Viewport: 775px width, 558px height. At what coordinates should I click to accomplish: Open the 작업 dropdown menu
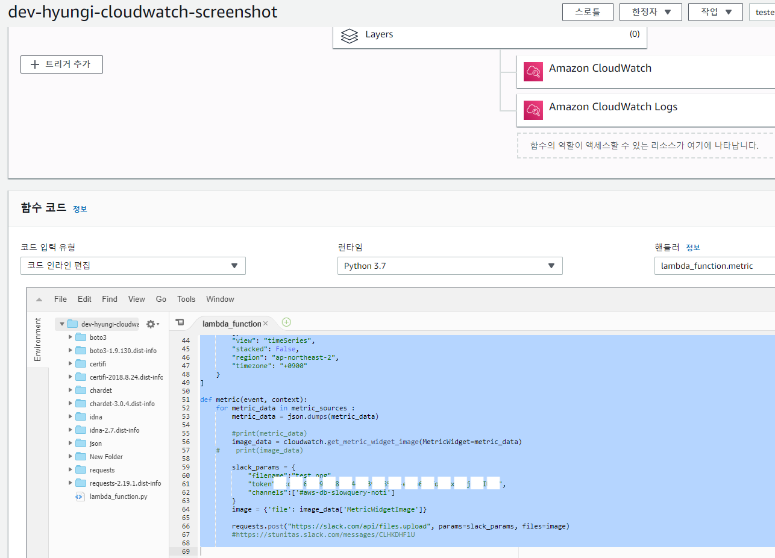715,12
